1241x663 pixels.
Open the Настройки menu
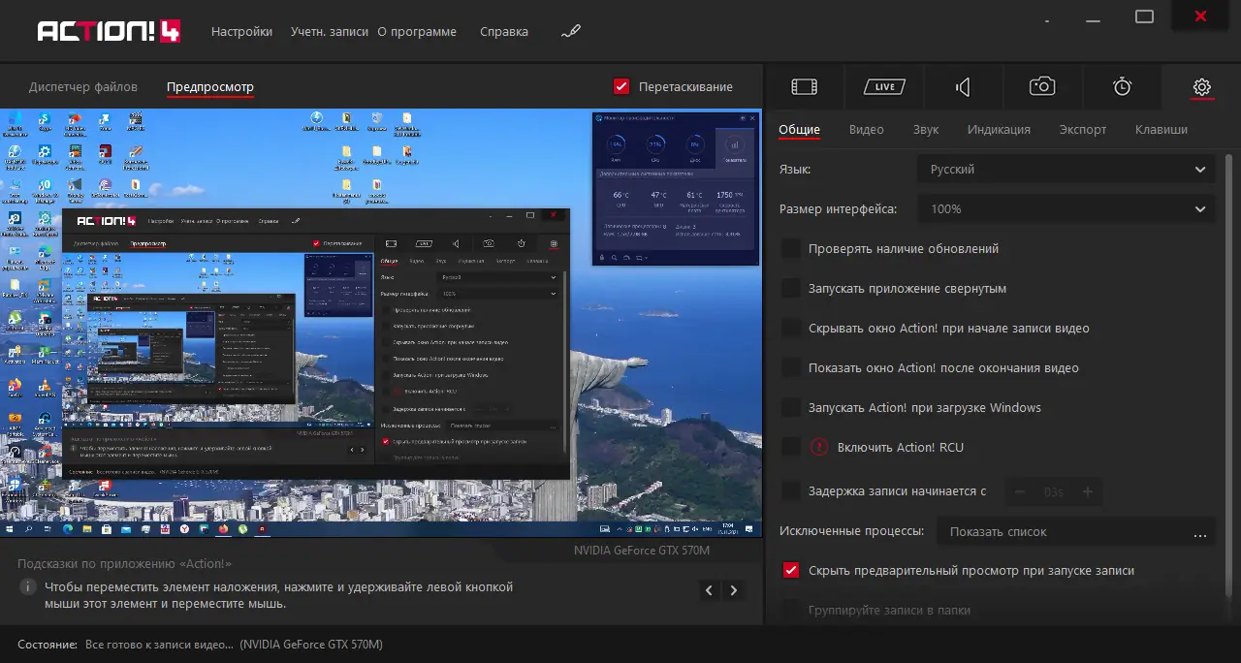click(x=241, y=32)
